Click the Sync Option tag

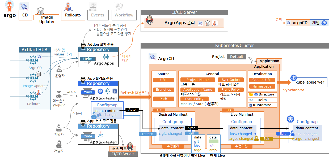pyautogui.click(x=231, y=80)
